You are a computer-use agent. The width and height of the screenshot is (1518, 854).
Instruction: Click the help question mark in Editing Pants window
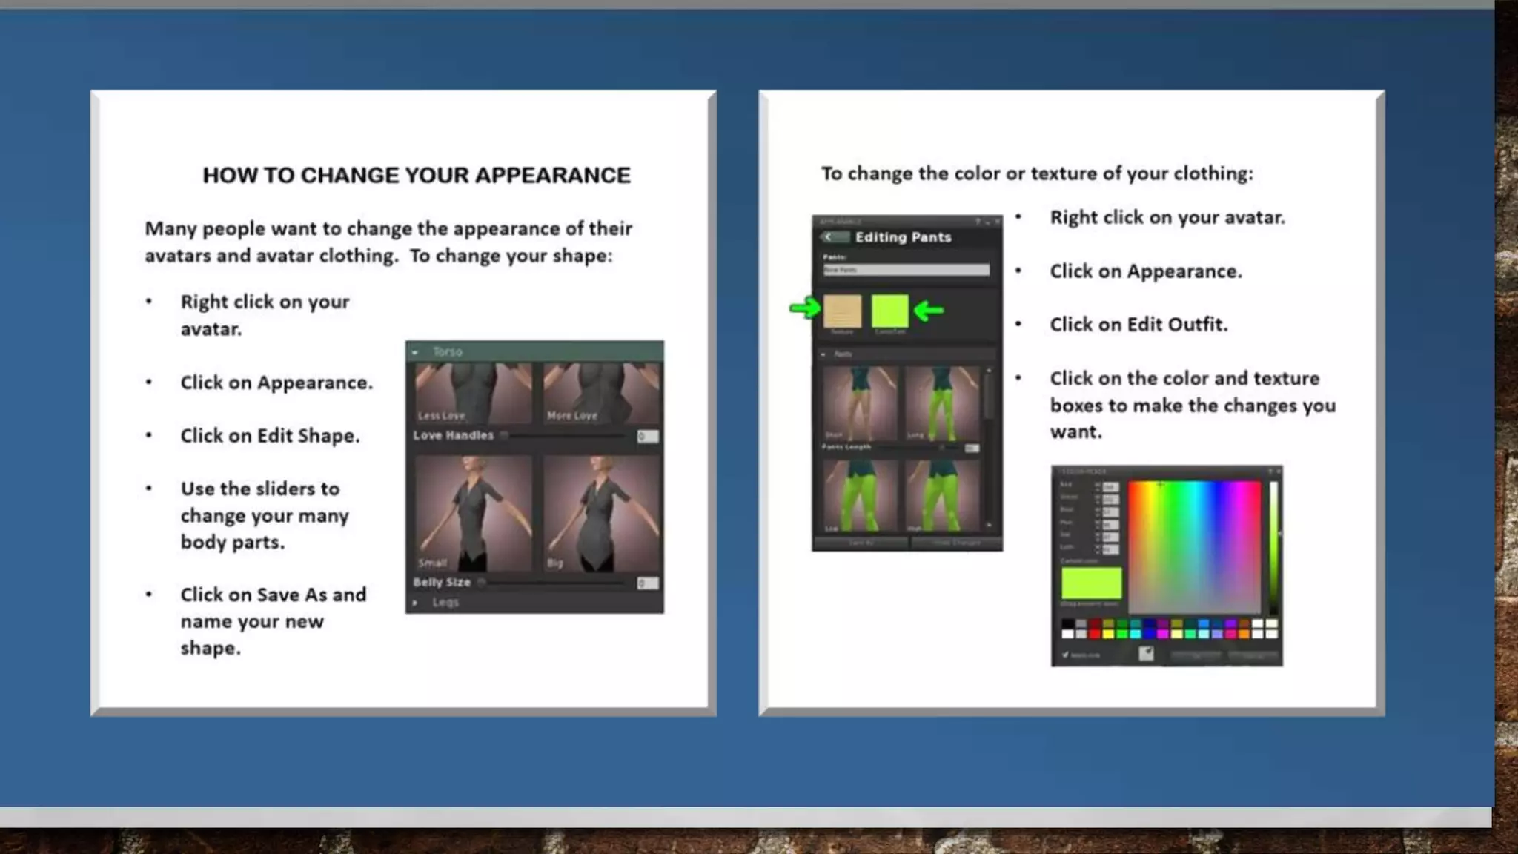tap(978, 222)
